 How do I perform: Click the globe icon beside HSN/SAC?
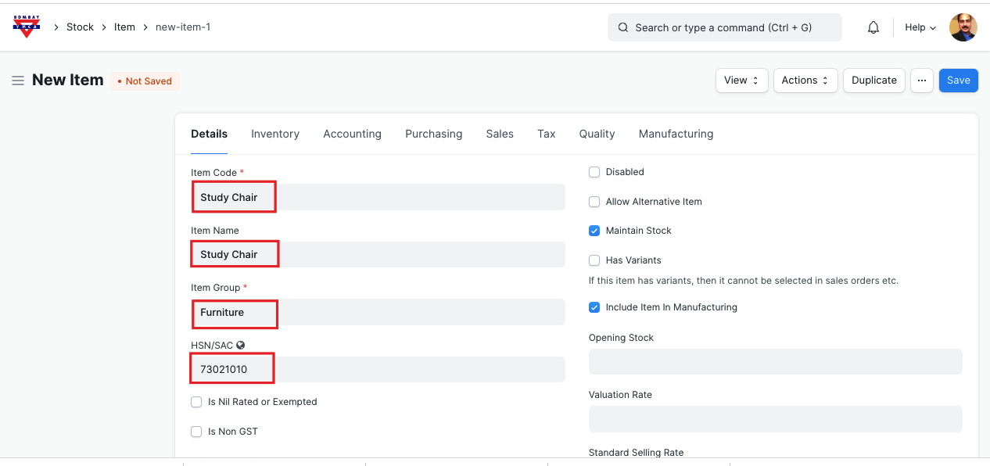point(241,345)
